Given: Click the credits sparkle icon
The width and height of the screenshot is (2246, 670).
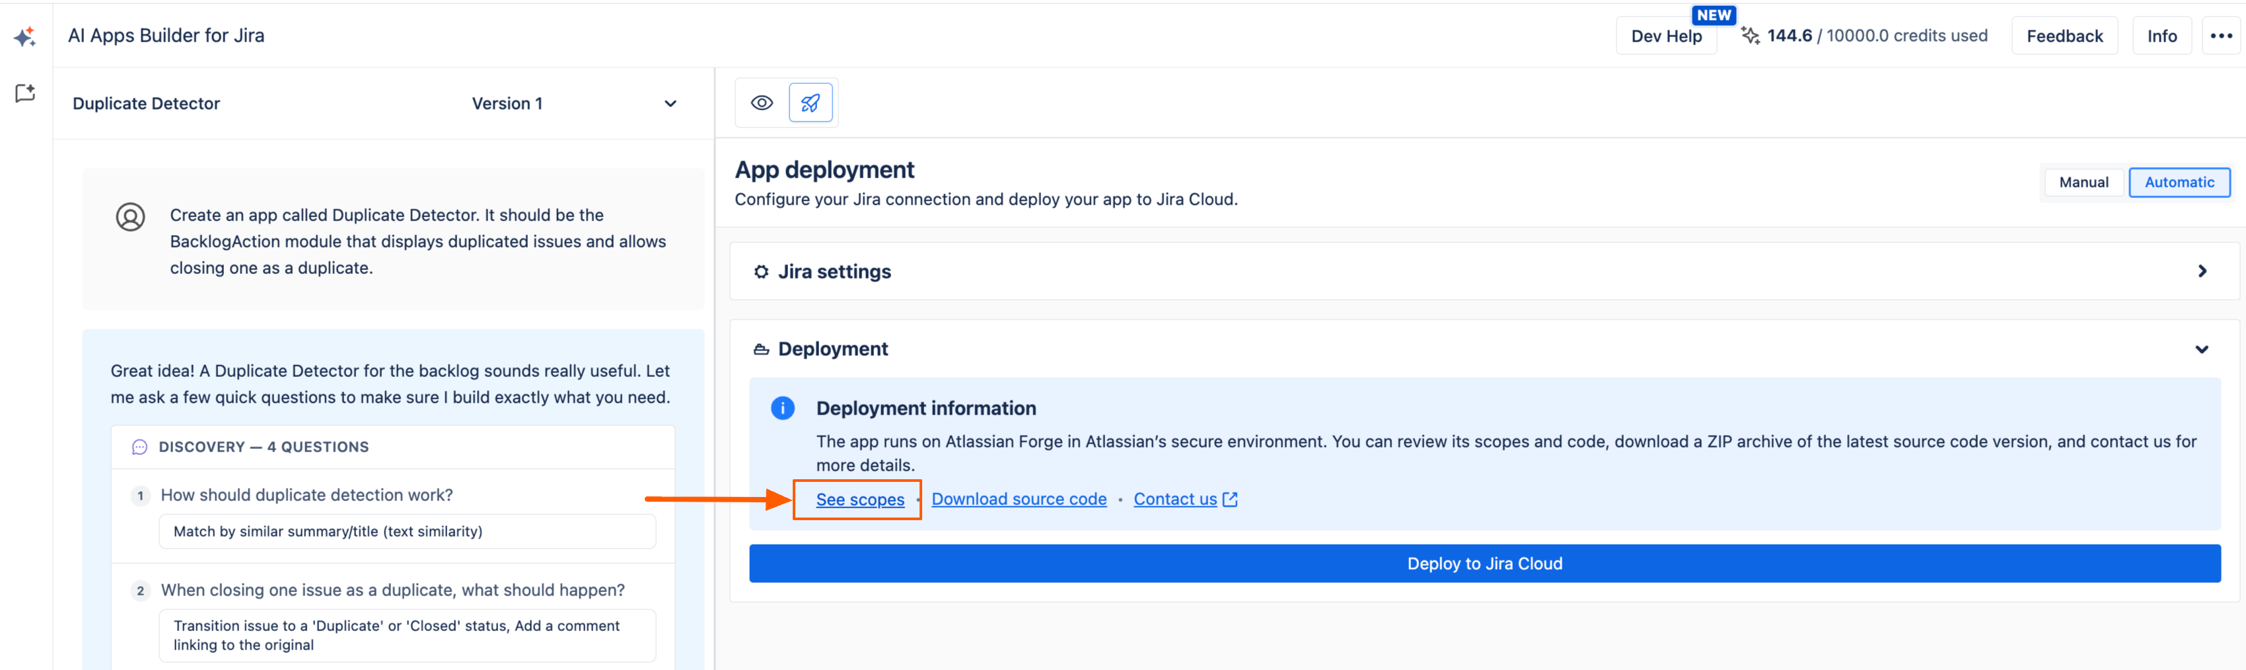Looking at the screenshot, I should point(1749,36).
